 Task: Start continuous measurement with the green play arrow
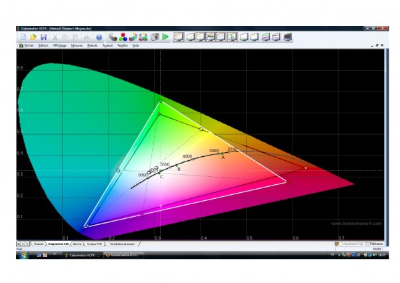tap(165, 37)
